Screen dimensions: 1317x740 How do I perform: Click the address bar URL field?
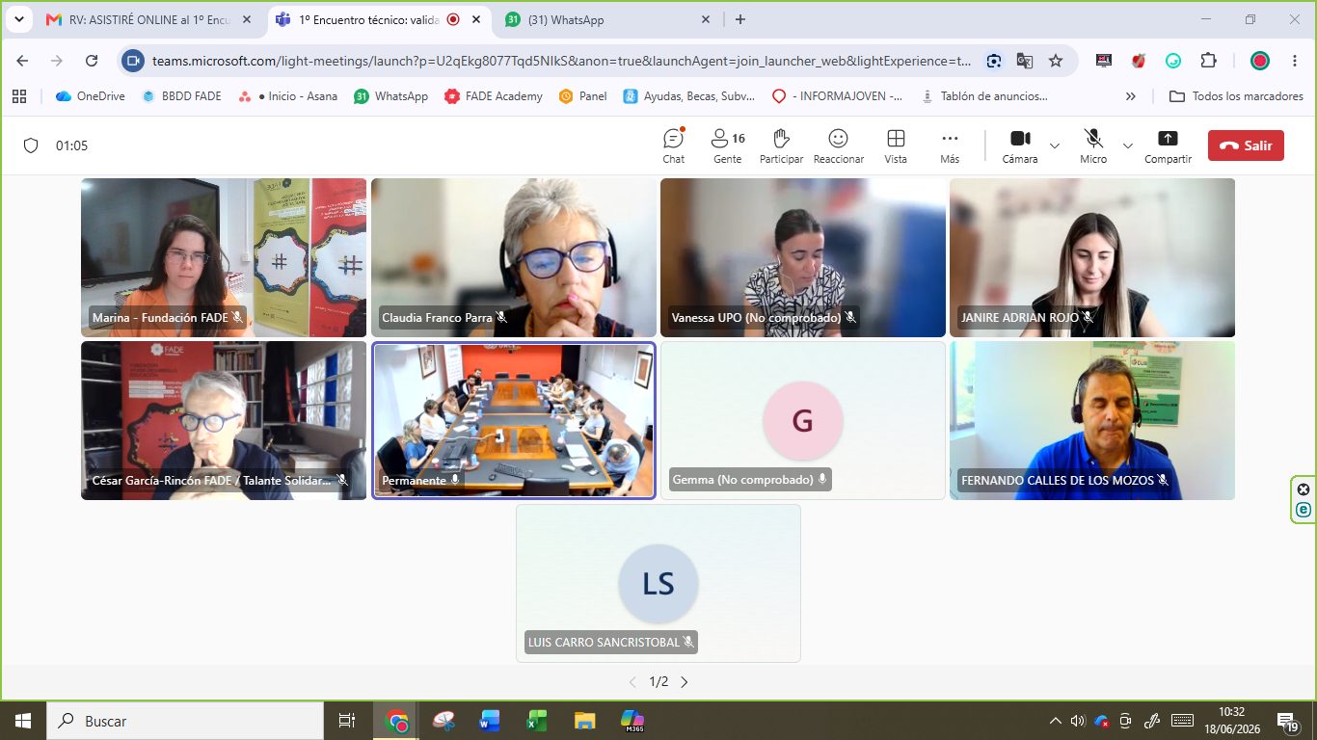pos(561,61)
